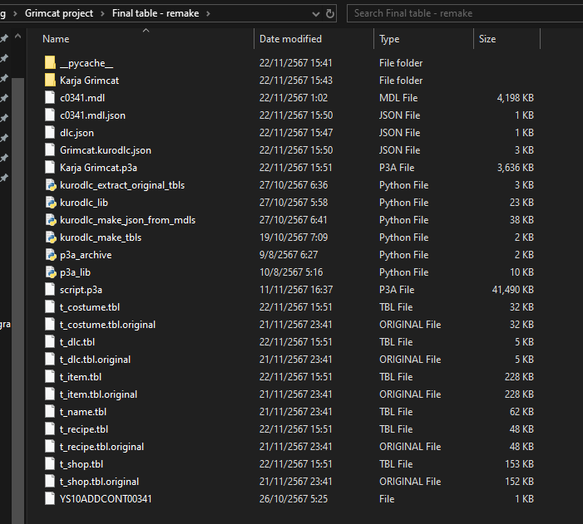Sort files by the Name column
Screen dimensions: 583x524
pos(56,39)
